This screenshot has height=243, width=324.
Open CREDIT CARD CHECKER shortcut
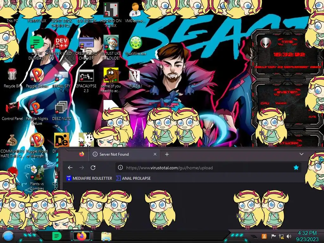tap(86, 47)
